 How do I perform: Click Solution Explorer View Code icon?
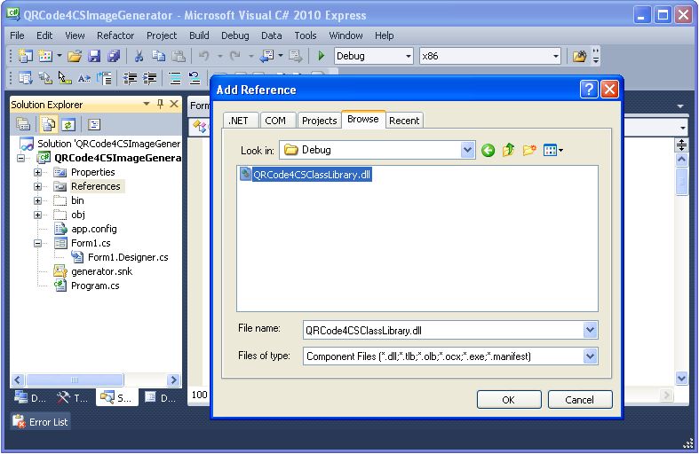pos(93,125)
